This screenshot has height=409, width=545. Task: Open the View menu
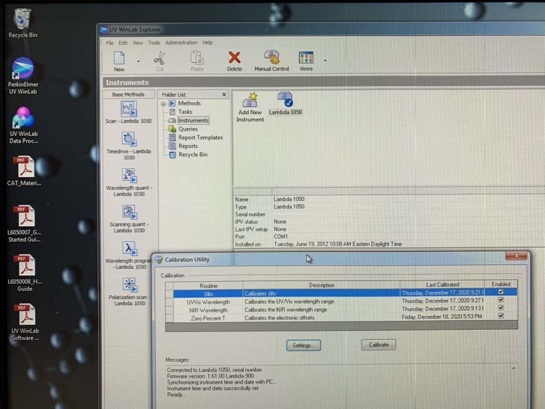[138, 43]
